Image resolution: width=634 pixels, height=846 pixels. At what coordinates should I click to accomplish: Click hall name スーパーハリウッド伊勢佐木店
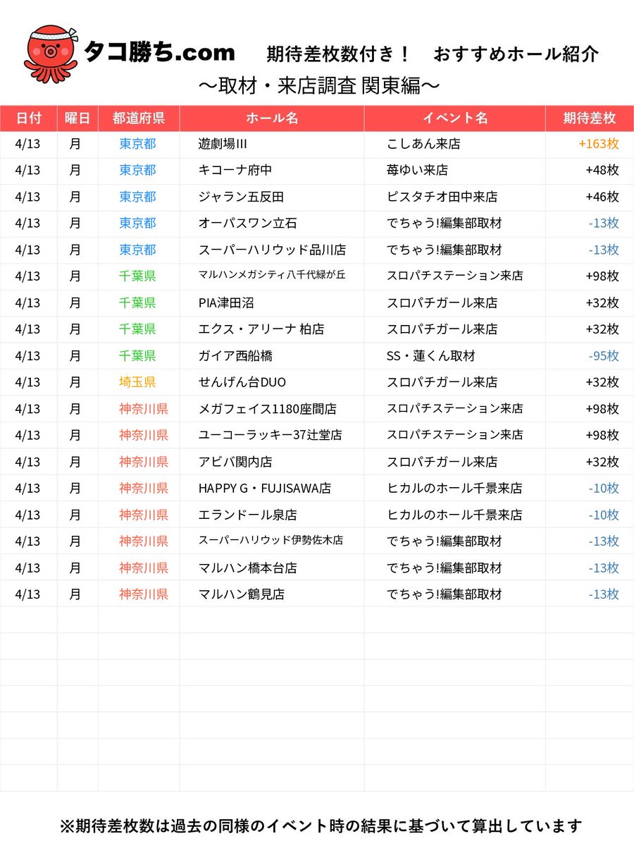click(271, 541)
